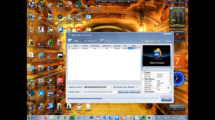
Task: Click the Name column header
Action: pyautogui.click(x=76, y=46)
